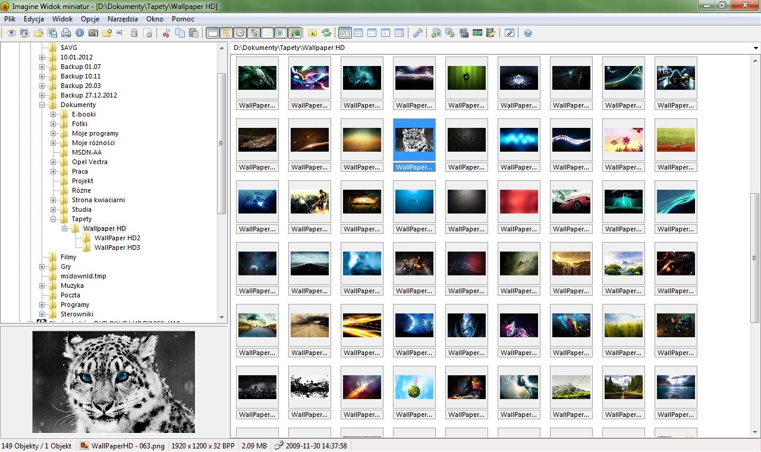This screenshot has width=761, height=452.
Task: Toggle the window-bar panel button left of tree toggle
Action: 212,33
